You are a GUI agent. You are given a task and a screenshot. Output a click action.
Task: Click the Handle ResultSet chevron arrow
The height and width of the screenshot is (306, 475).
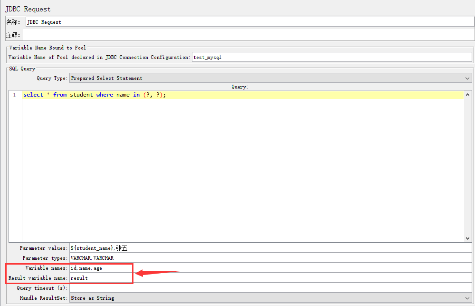[468, 298]
